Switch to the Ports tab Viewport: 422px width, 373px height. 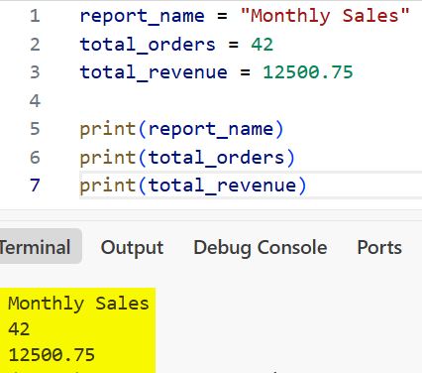pyautogui.click(x=379, y=247)
